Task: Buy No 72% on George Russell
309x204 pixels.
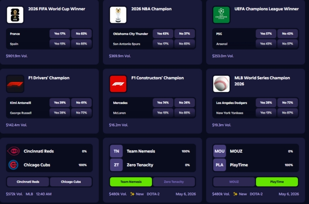Action: (x=81, y=113)
